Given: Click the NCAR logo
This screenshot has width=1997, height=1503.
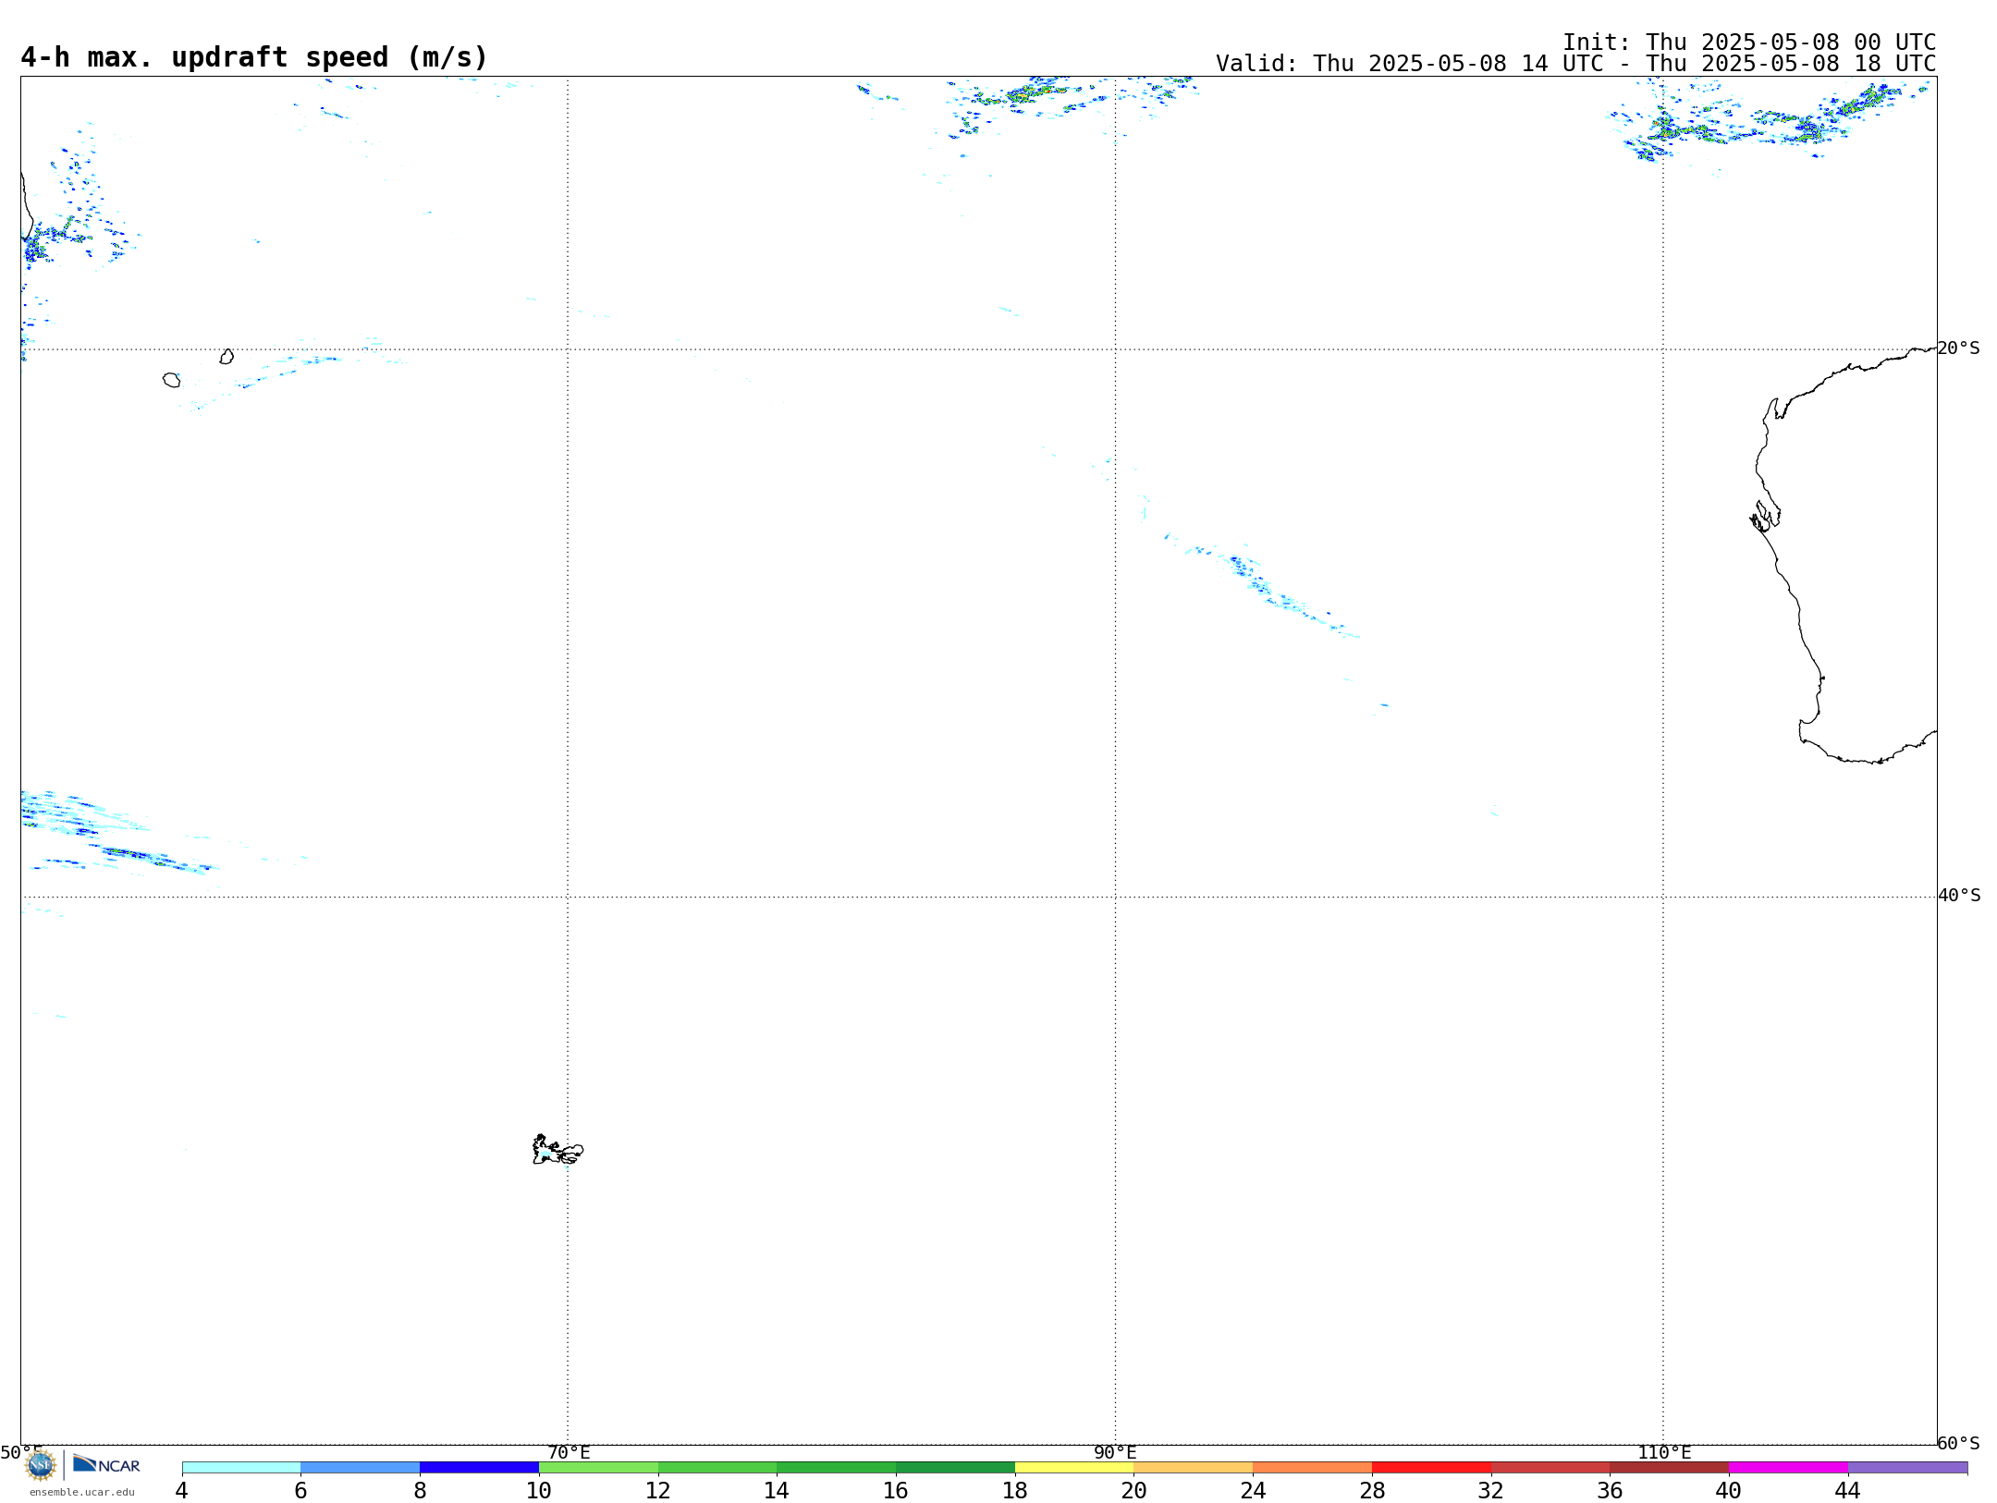Looking at the screenshot, I should [106, 1464].
